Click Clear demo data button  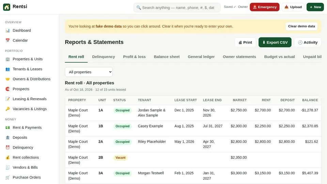(x=301, y=26)
